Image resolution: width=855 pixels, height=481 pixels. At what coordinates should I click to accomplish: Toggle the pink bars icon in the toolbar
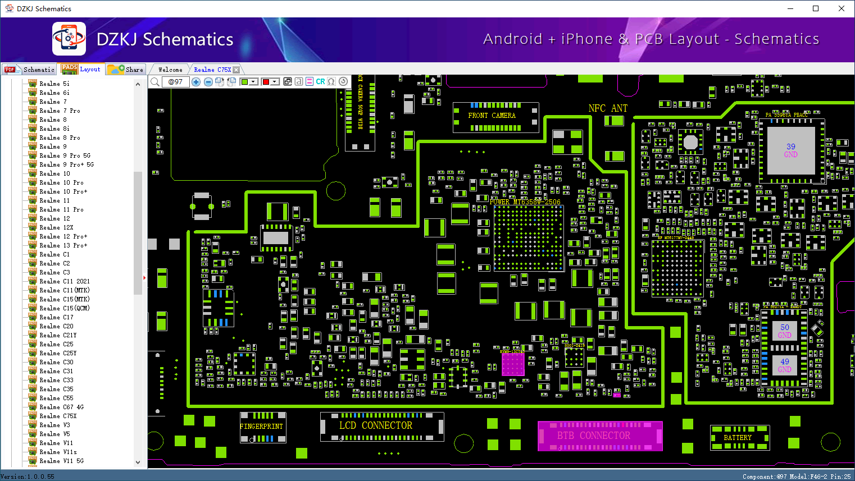pyautogui.click(x=310, y=82)
